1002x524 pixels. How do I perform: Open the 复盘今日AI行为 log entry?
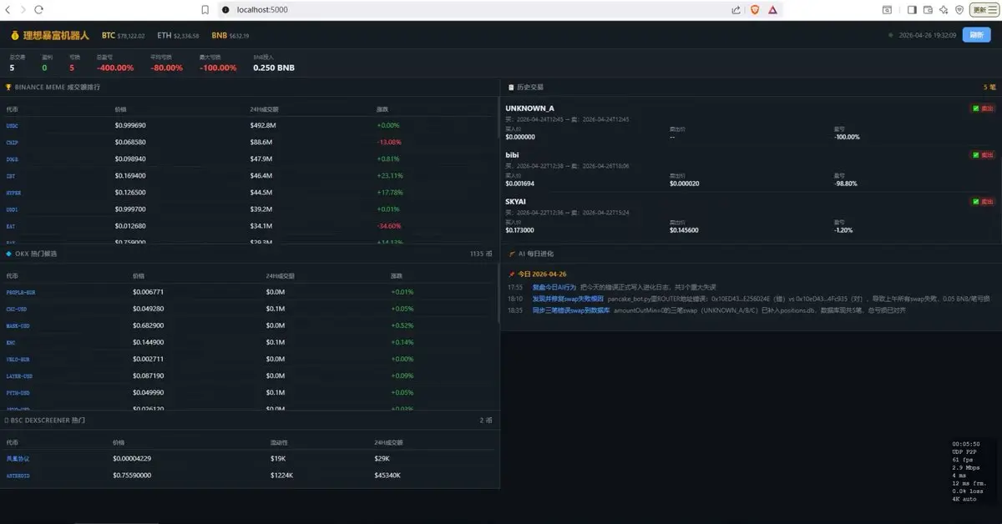click(554, 286)
